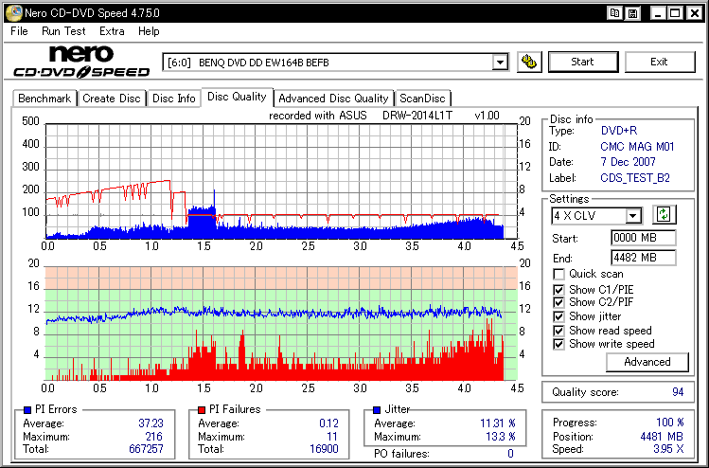Open the Help menu
The image size is (709, 468).
click(149, 31)
